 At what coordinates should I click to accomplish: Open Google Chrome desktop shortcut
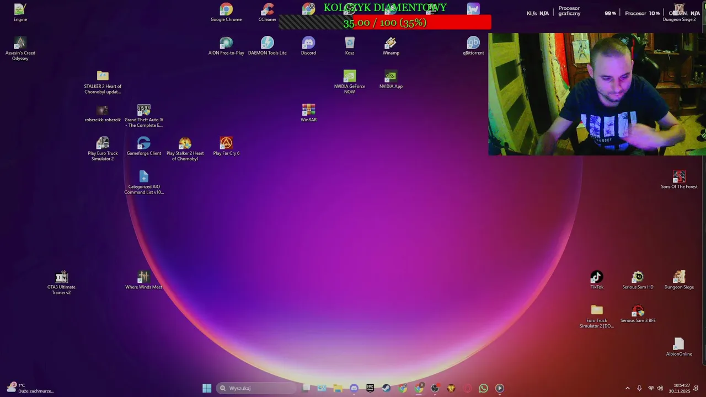[226, 13]
